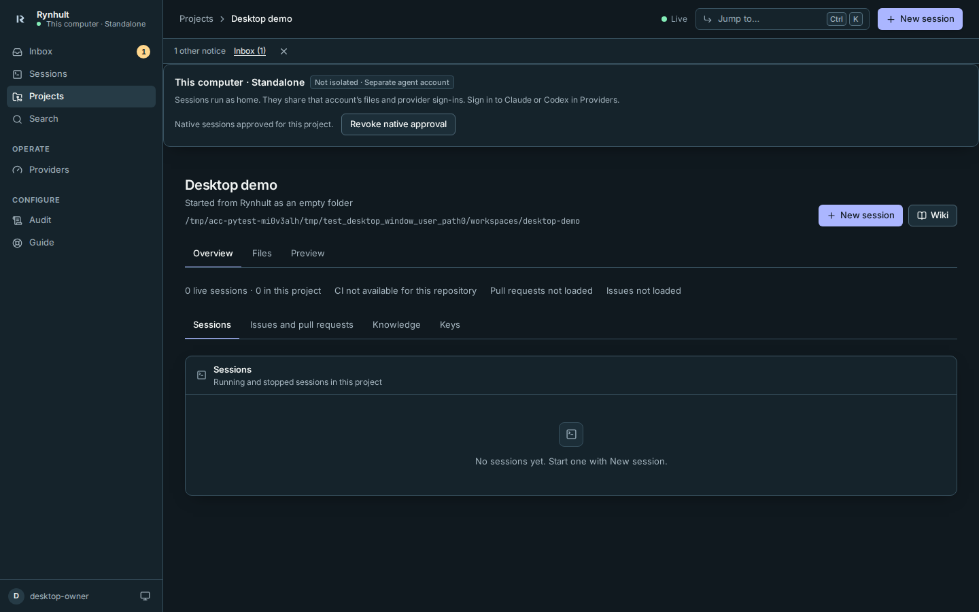Open Issues and pull requests tab

coord(302,325)
